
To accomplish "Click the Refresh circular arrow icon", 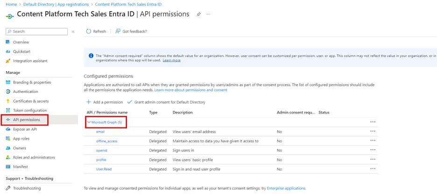I will [x=89, y=31].
